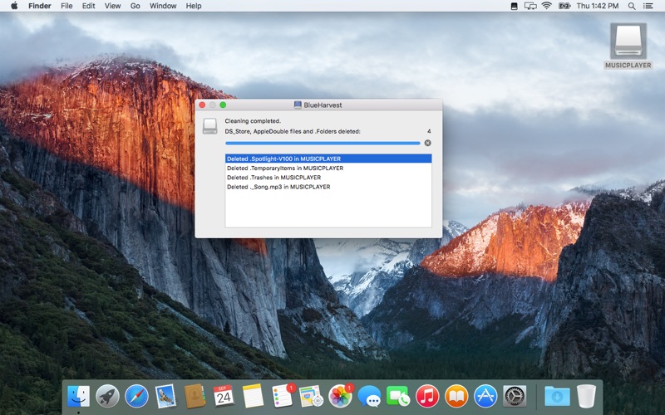Click the BlueHarvest menu bar status icon
665x415 pixels.
coord(515,6)
